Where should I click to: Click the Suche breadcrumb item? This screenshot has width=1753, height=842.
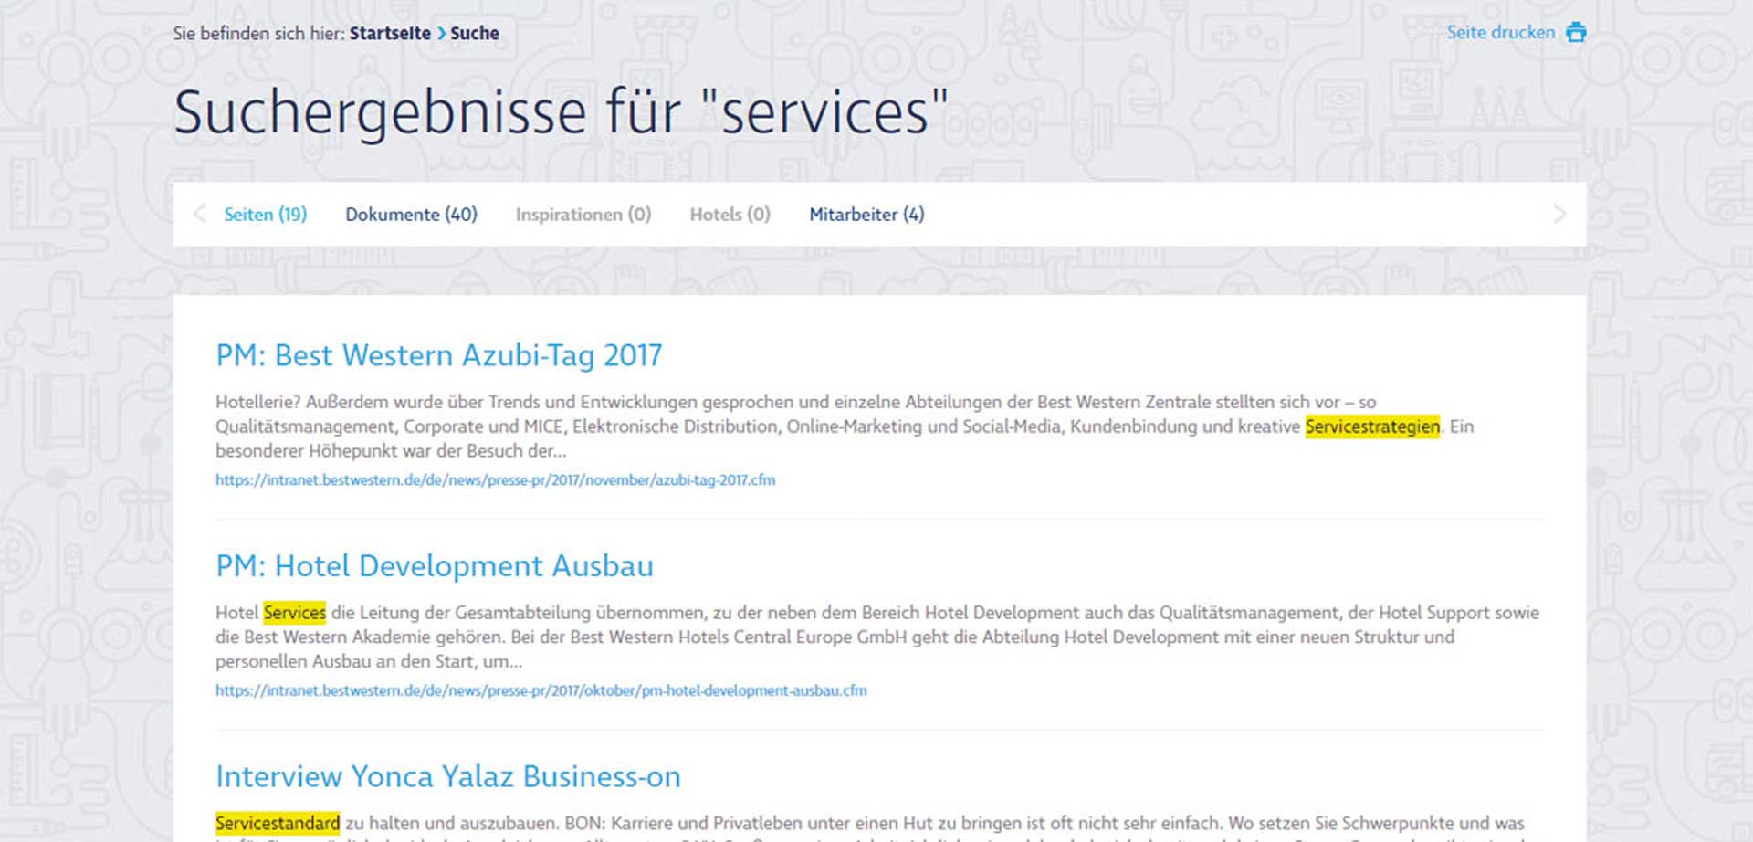pos(475,34)
